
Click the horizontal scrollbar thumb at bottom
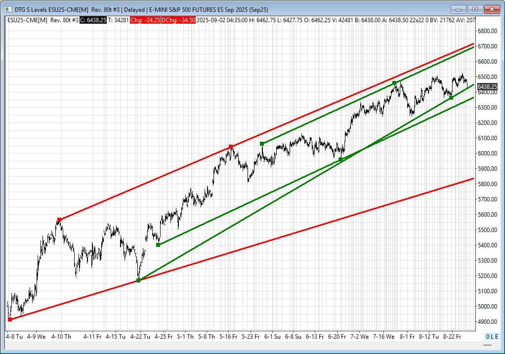click(x=488, y=345)
